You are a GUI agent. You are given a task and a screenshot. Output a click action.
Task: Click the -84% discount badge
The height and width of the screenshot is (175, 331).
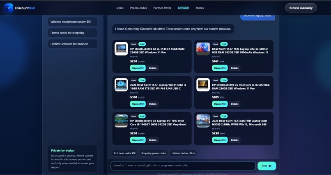[142, 44]
